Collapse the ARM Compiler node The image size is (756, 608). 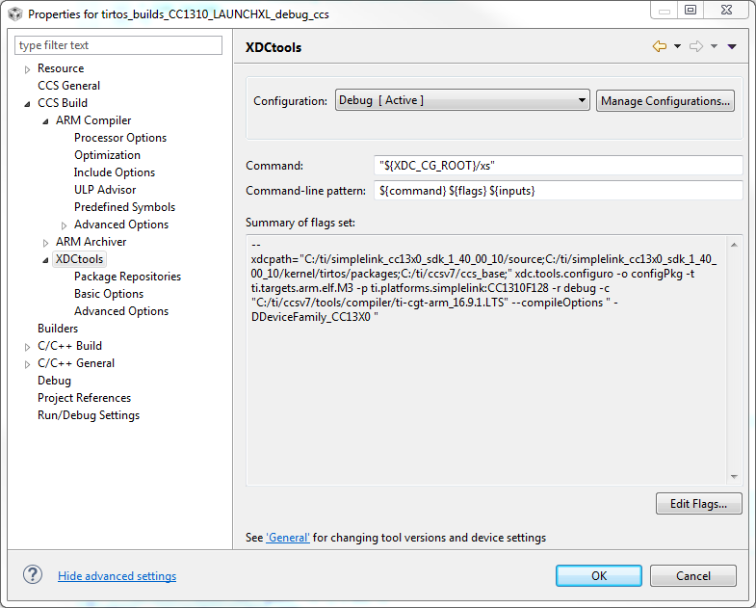[x=45, y=121]
